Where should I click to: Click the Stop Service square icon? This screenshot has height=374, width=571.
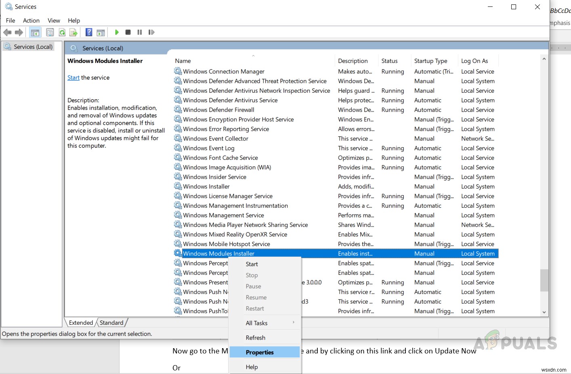tap(128, 32)
